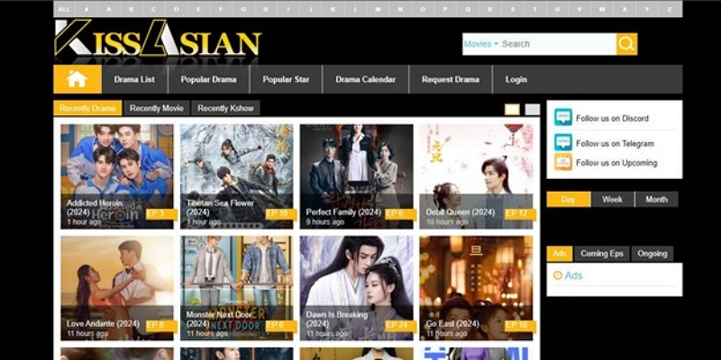Open the Monster Next Door (2024) poster
721x360 pixels.
(236, 288)
